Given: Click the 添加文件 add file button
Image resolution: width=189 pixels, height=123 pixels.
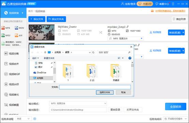Looking at the screenshot, I should (x=37, y=19).
